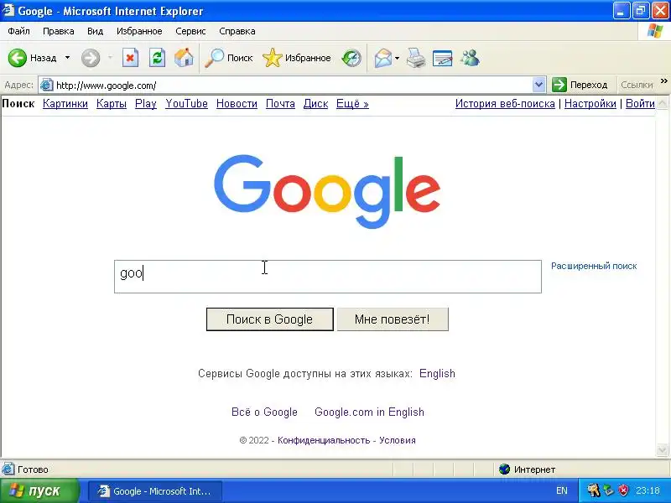This screenshot has height=503, width=671.
Task: Open the Файл menu
Action: point(18,31)
